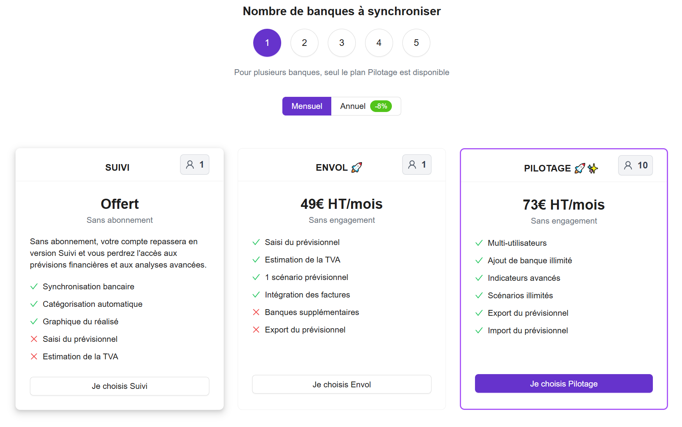The width and height of the screenshot is (682, 427).
Task: Click the 10 users badge on Pilotage
Action: (635, 165)
